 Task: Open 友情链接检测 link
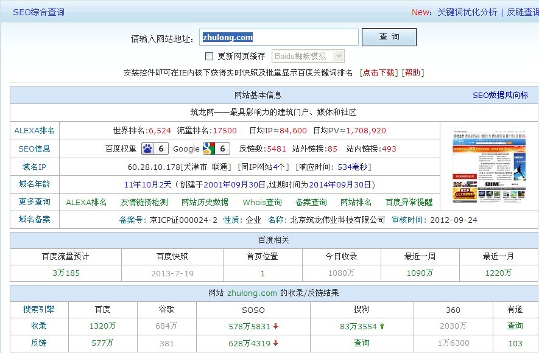pyautogui.click(x=144, y=202)
